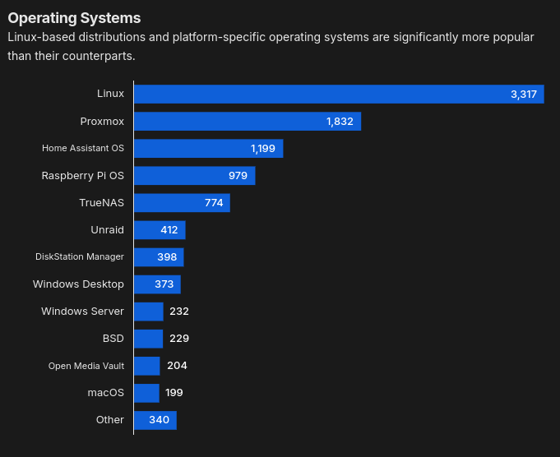The height and width of the screenshot is (457, 560).
Task: Select the Unraid bar showing 412
Action: [160, 230]
